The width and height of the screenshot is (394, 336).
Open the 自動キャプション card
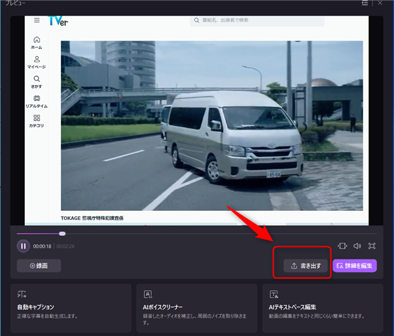tap(71, 308)
